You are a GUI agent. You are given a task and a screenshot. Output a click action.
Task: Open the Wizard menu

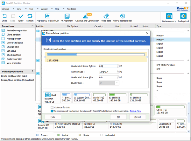click(x=44, y=9)
